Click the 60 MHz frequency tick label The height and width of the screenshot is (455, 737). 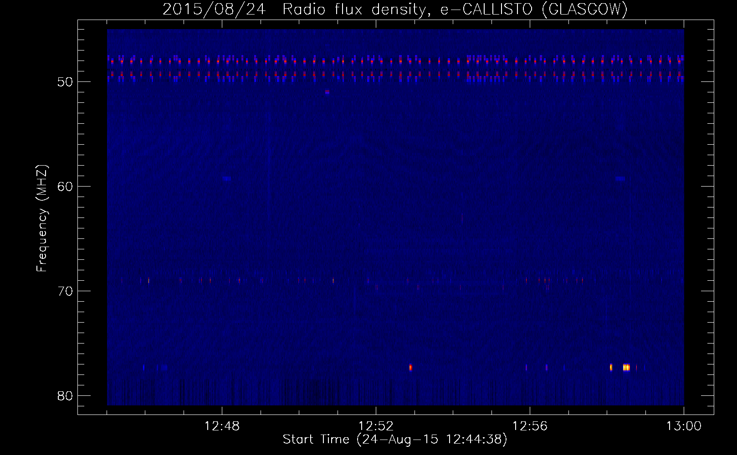click(66, 187)
